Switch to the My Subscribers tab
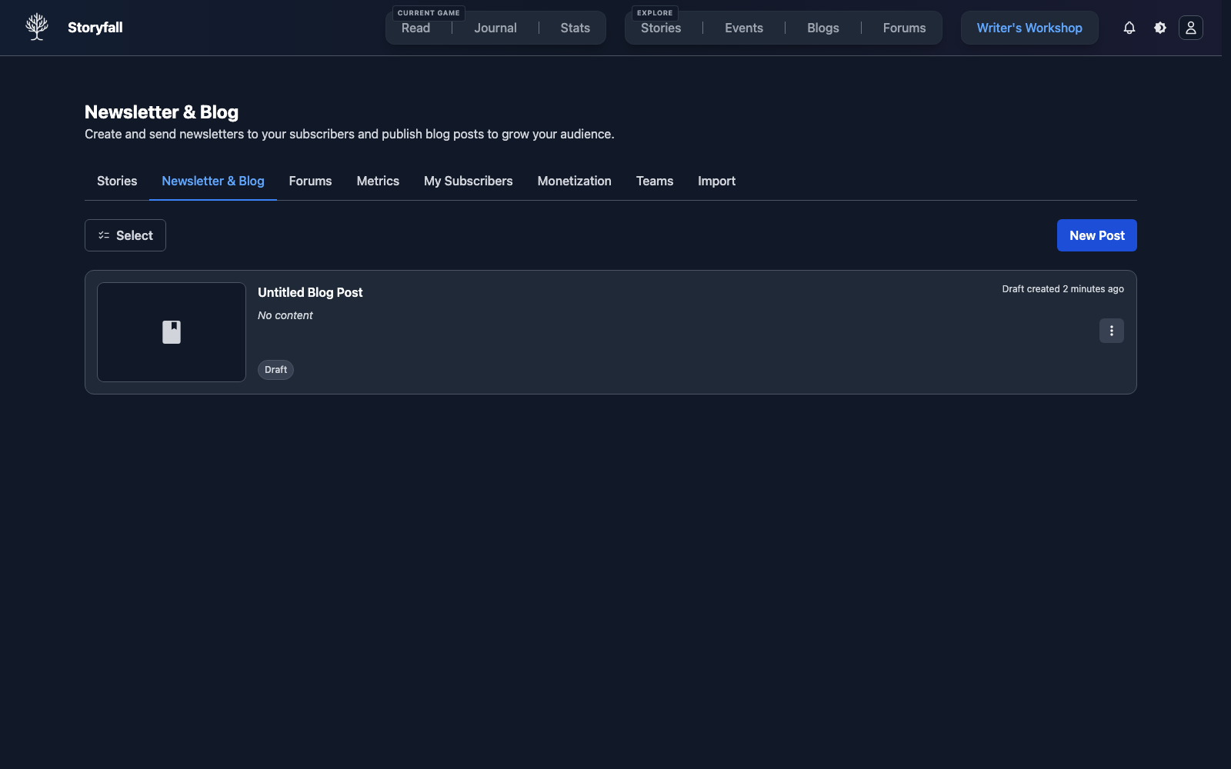The image size is (1231, 769). click(468, 181)
